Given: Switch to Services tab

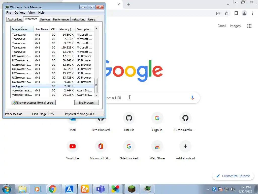Looking at the screenshot, I should (45, 19).
